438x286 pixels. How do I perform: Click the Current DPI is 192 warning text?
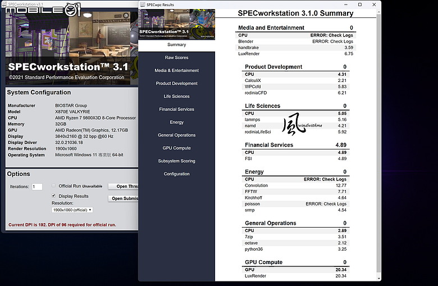pyautogui.click(x=62, y=225)
